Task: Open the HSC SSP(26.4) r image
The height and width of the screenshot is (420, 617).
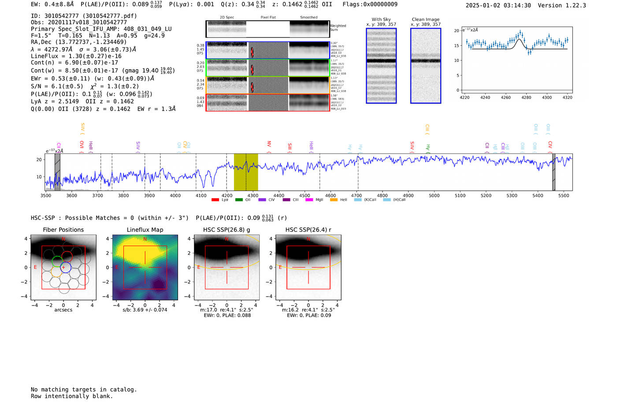Action: (308, 267)
